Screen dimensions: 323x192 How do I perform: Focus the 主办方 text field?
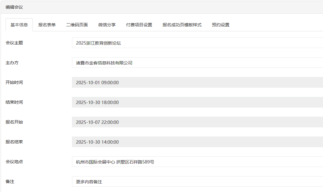click(x=197, y=63)
